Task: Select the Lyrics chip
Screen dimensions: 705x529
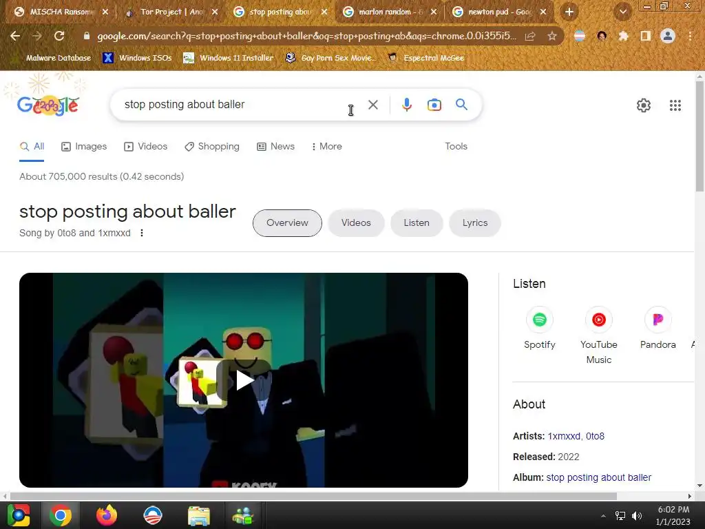Action: click(x=475, y=222)
